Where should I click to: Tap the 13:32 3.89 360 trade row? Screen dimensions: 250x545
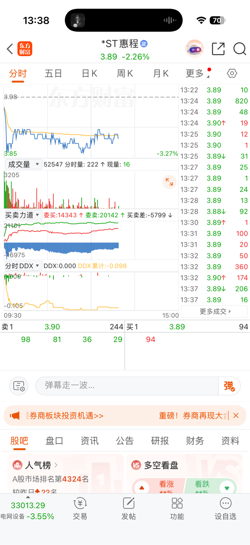pyautogui.click(x=214, y=267)
